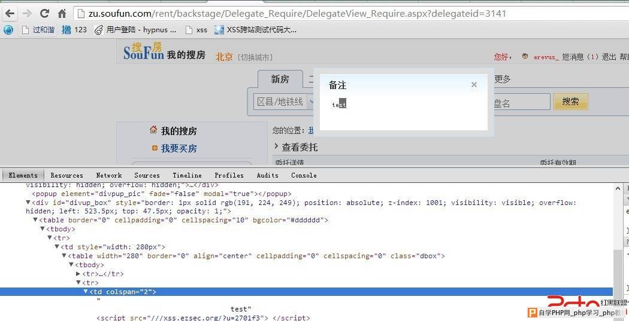Screen dimensions: 629x321
Task: Switch to the Network devtools tab
Action: [108, 175]
